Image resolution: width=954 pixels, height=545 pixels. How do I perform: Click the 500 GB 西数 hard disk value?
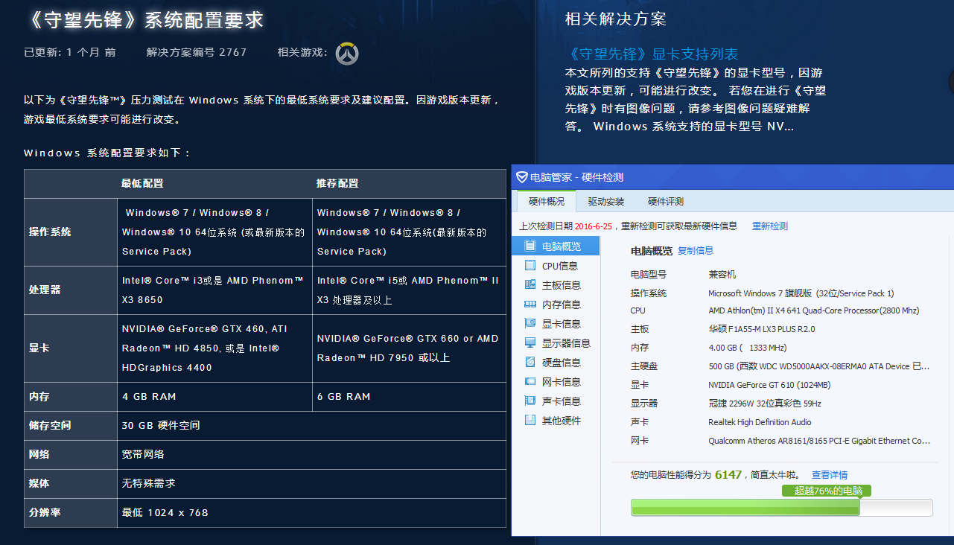pyautogui.click(x=819, y=366)
